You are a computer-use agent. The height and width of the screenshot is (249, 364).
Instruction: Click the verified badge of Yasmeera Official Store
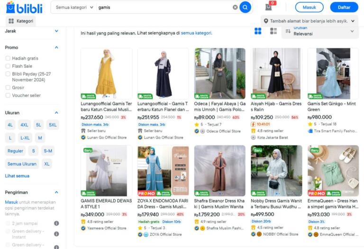pyautogui.click(x=83, y=228)
